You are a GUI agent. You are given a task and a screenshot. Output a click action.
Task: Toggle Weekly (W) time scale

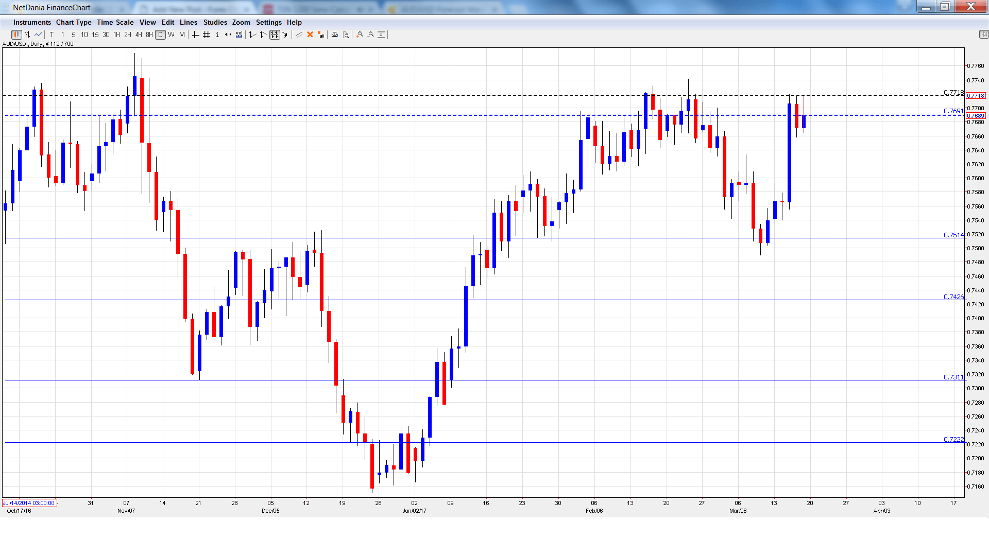pyautogui.click(x=171, y=34)
